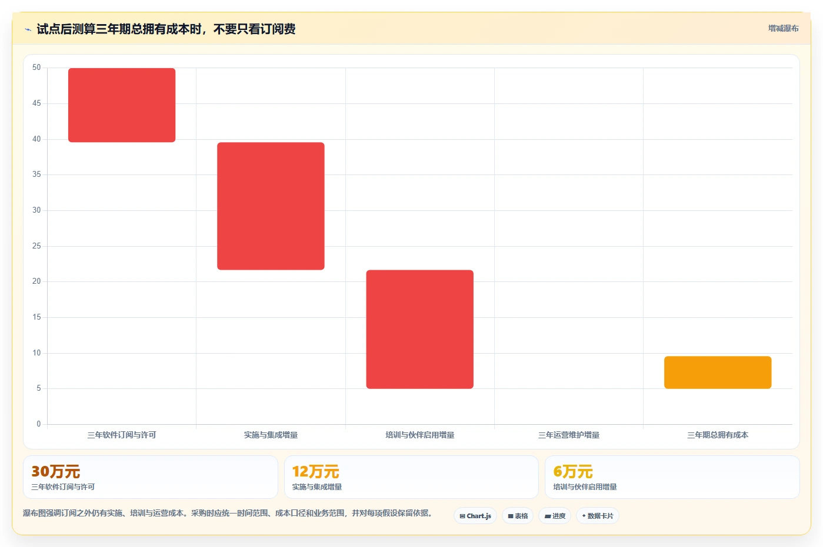Click the red bar for 实施与集成增量
This screenshot has height=547, width=823.
tap(271, 206)
